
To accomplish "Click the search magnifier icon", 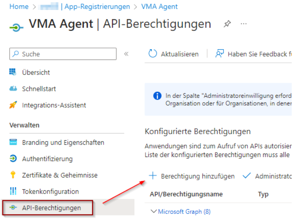I will (16, 54).
